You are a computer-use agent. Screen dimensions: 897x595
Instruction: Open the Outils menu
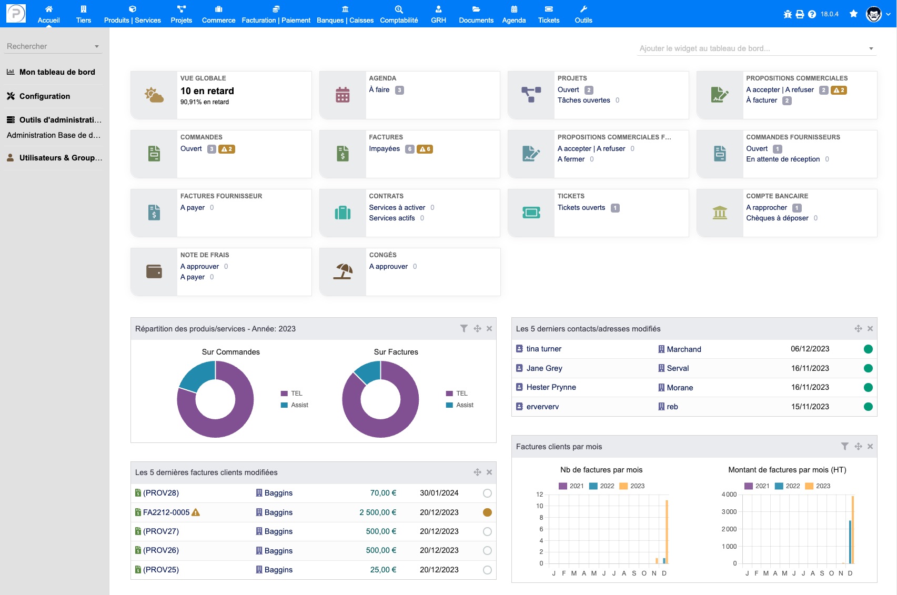(x=583, y=14)
